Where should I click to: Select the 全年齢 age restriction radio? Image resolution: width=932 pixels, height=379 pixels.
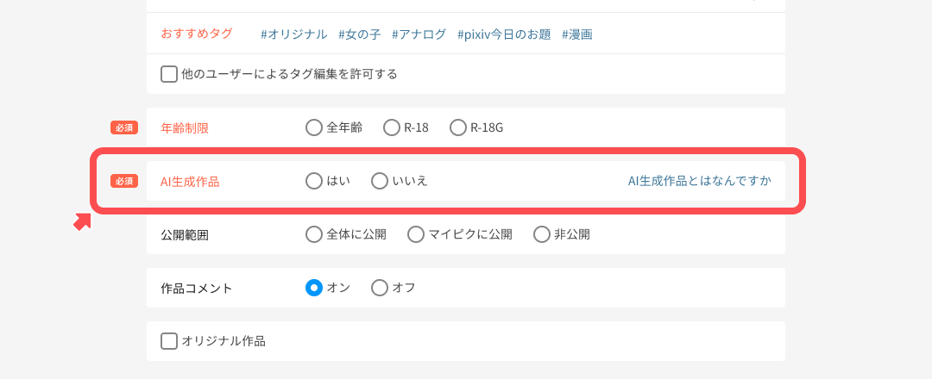coord(314,127)
